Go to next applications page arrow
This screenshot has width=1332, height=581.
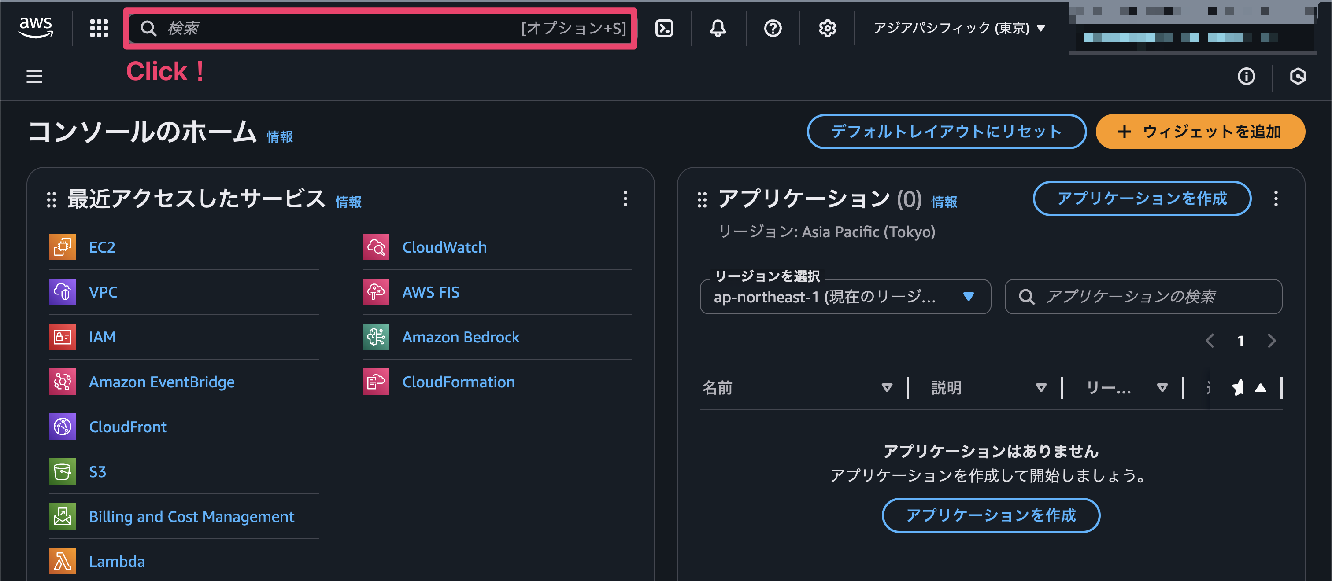click(1272, 341)
